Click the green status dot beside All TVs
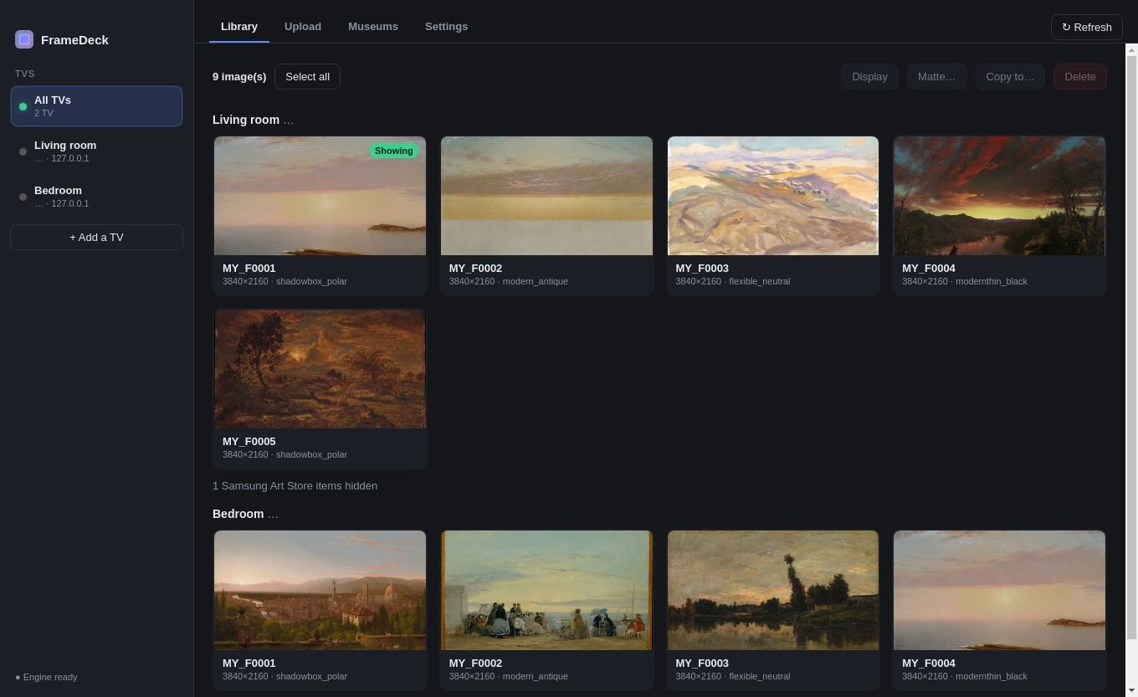 pos(23,106)
